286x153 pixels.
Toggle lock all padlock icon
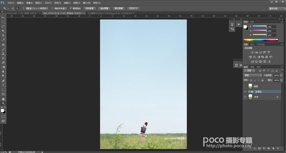tap(262, 80)
